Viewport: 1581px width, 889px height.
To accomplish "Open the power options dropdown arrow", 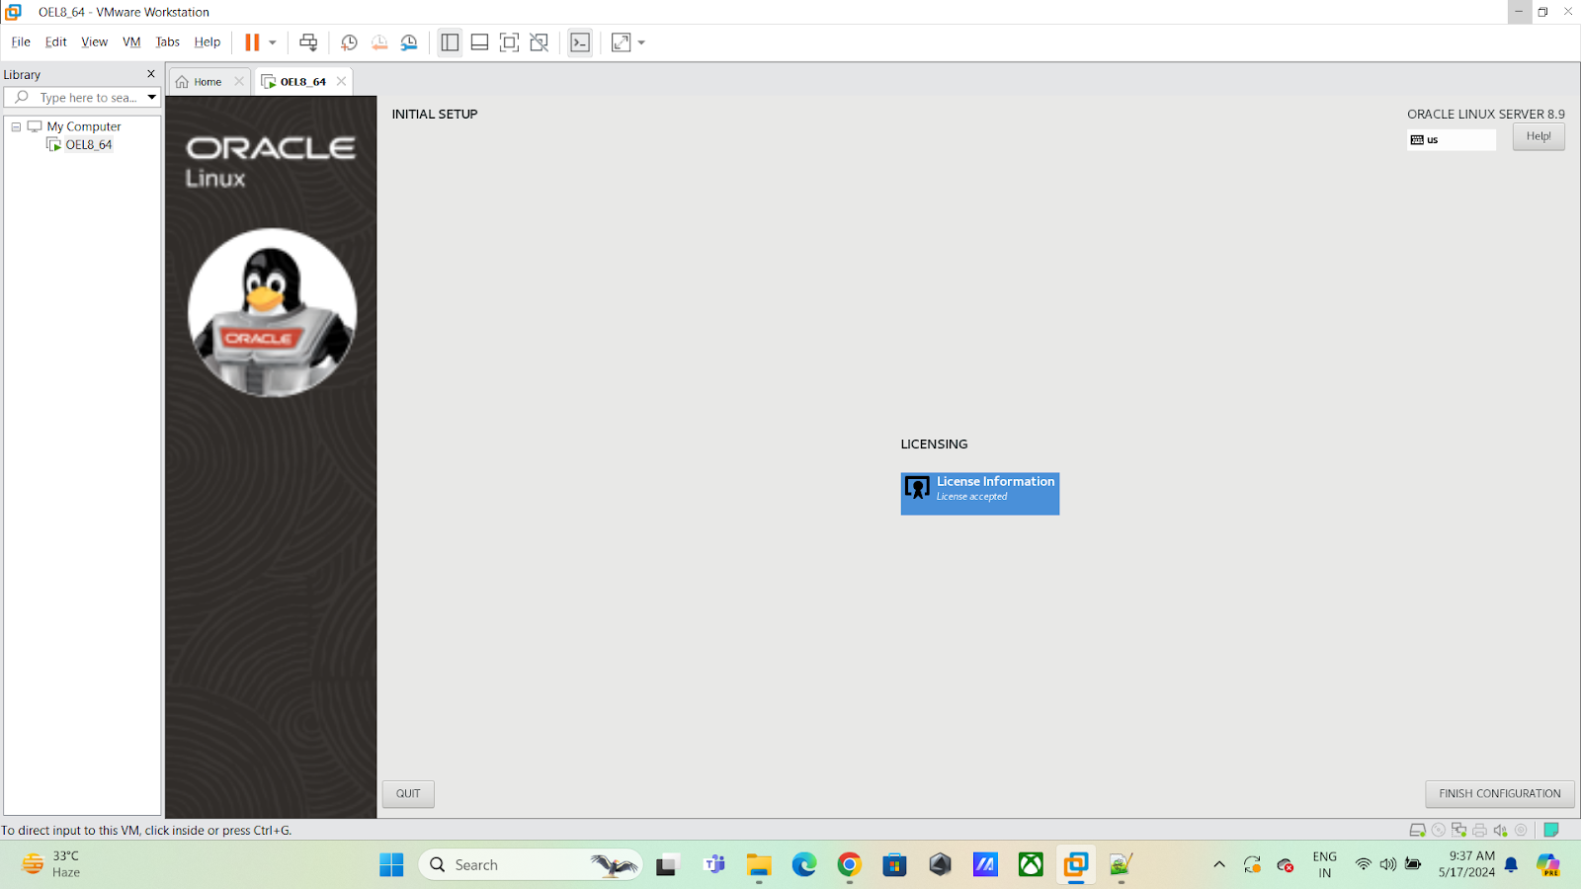I will 273,42.
